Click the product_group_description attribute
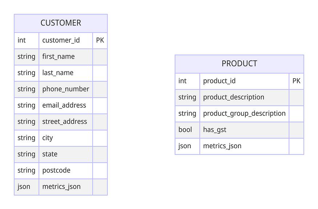Screen dimensions: 318x209 coord(244,113)
